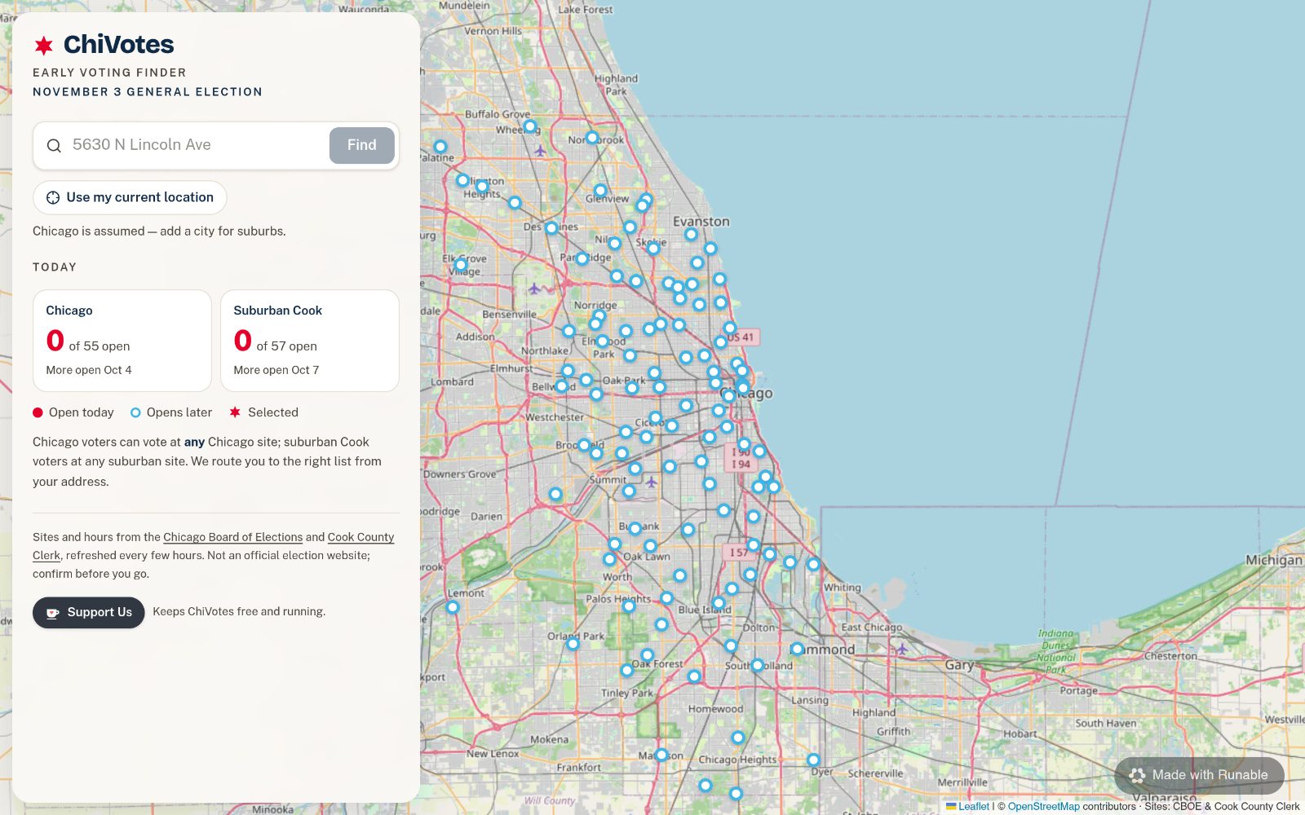The width and height of the screenshot is (1305, 815).
Task: Select the map marker at Hammond
Action: coord(797,650)
